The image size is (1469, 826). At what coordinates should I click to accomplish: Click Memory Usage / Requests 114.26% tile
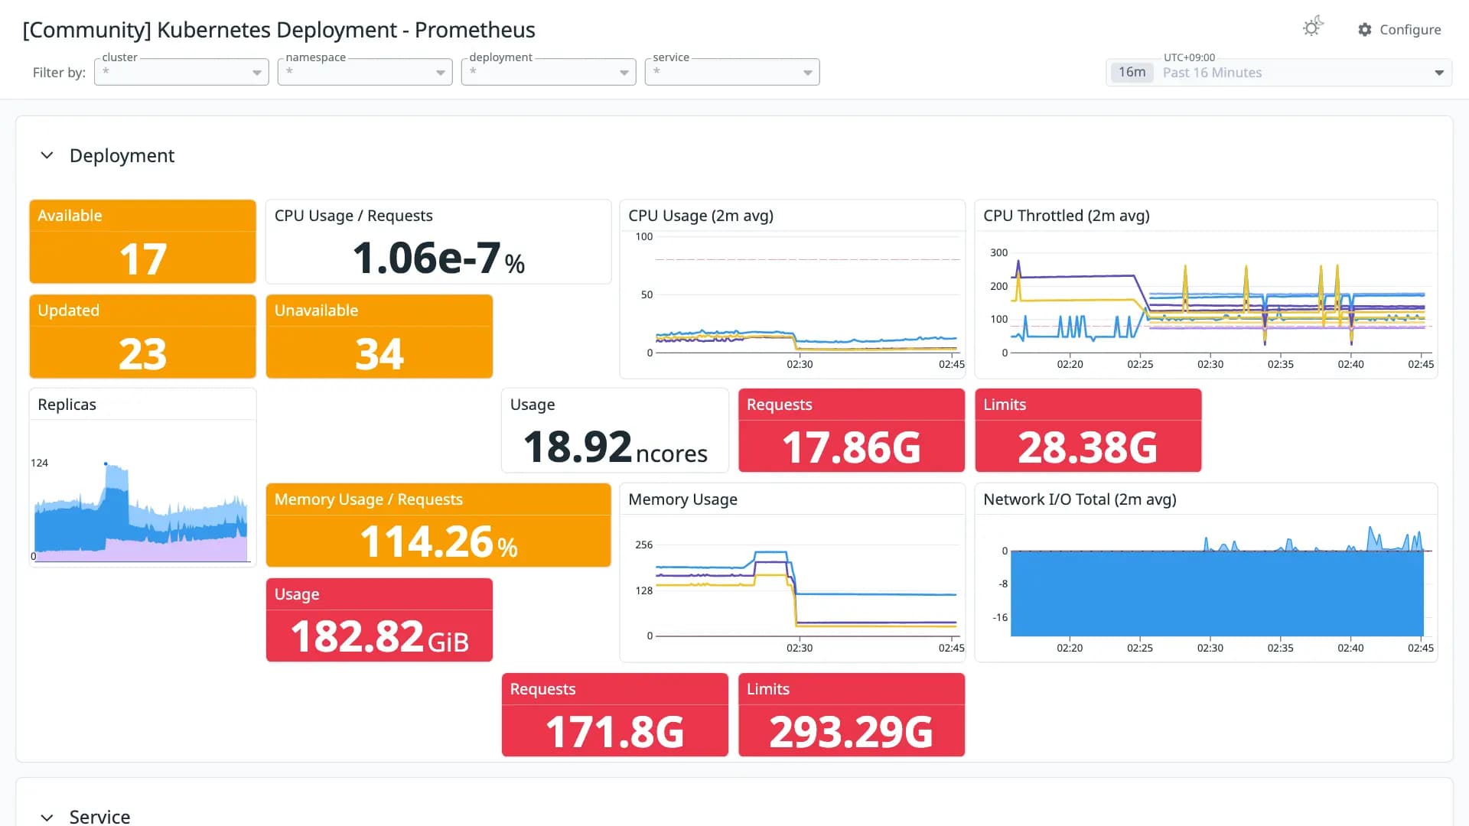(438, 525)
